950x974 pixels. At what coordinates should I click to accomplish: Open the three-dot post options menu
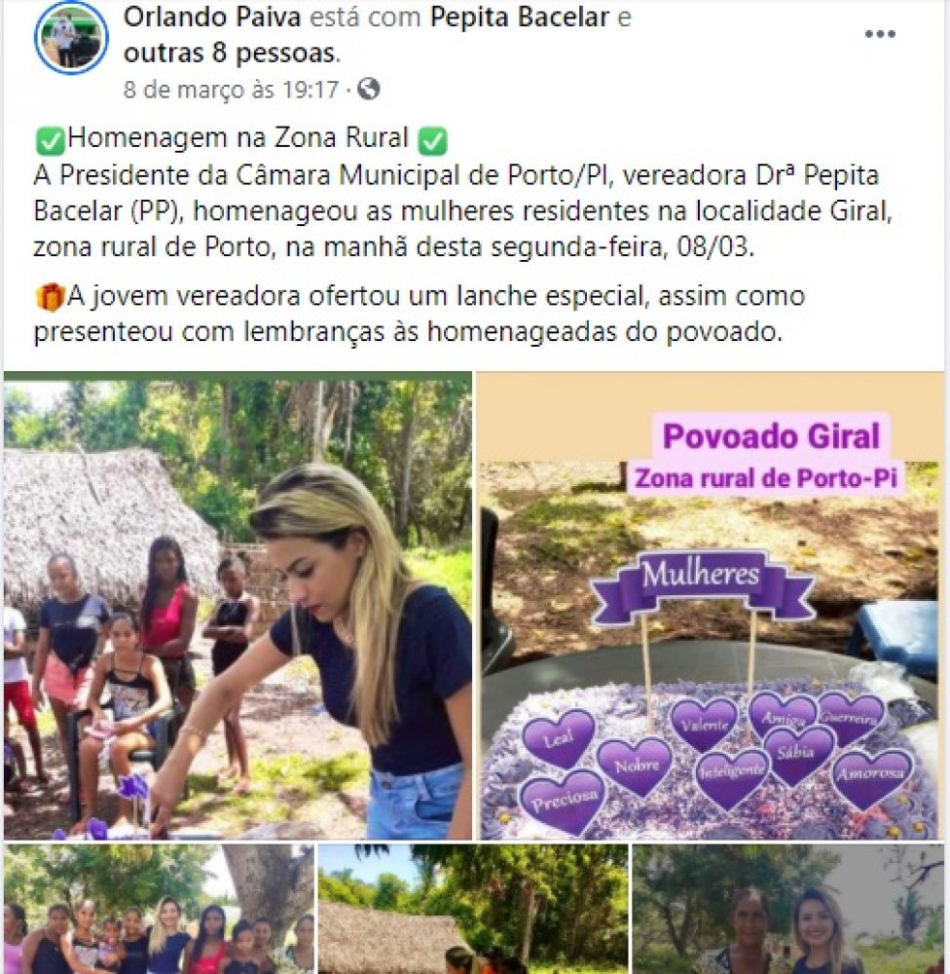(880, 34)
